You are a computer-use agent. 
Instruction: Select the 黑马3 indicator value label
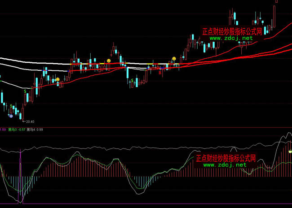point(16,130)
